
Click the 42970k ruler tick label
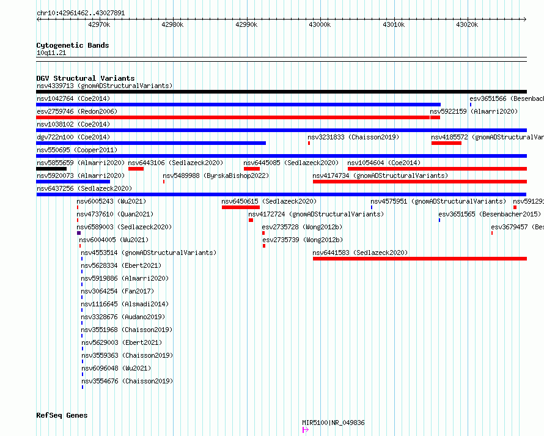[99, 24]
